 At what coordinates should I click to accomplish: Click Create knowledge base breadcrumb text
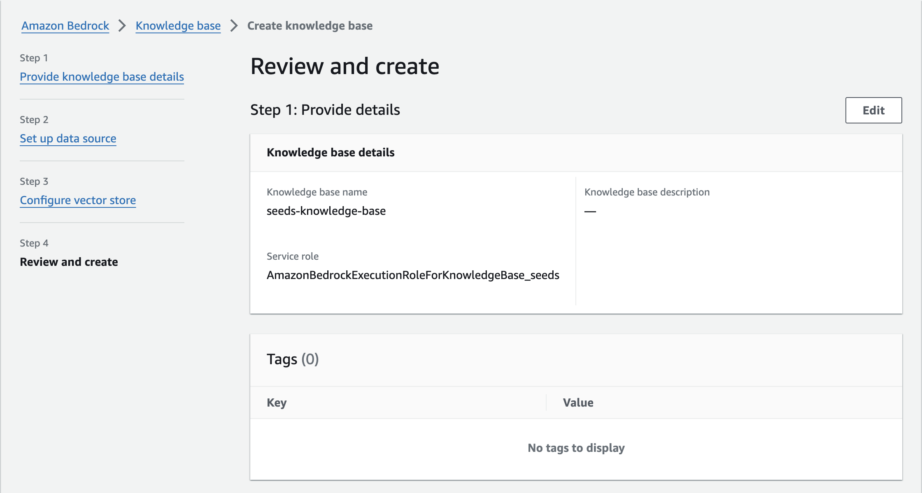click(310, 26)
